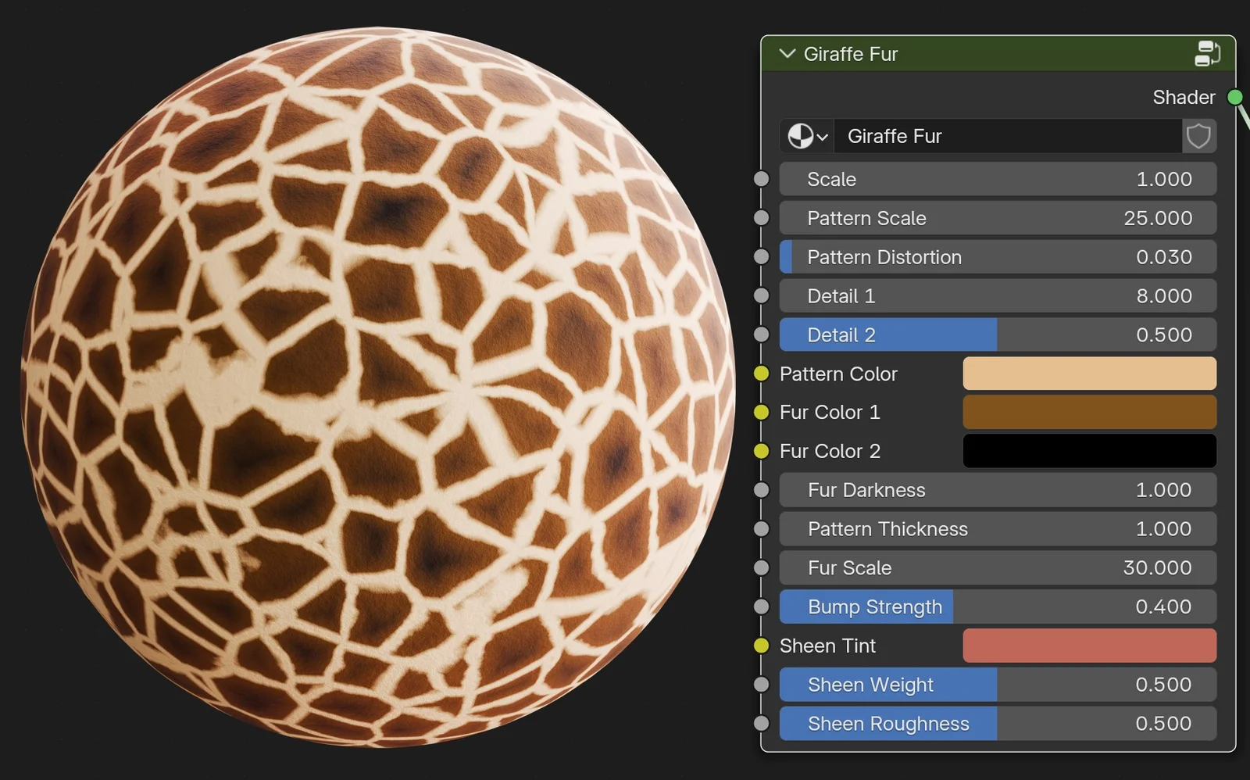The height and width of the screenshot is (780, 1250).
Task: Adjust the Fur Darkness slider
Action: click(997, 490)
